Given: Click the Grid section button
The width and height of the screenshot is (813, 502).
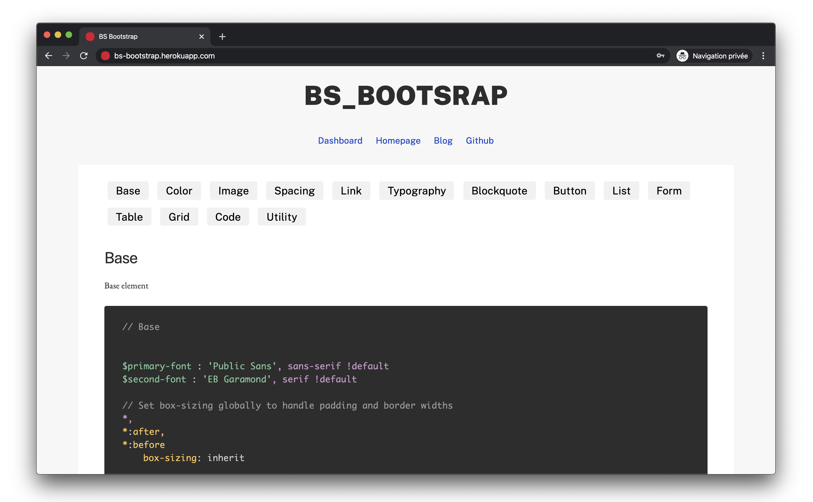Looking at the screenshot, I should click(x=179, y=217).
